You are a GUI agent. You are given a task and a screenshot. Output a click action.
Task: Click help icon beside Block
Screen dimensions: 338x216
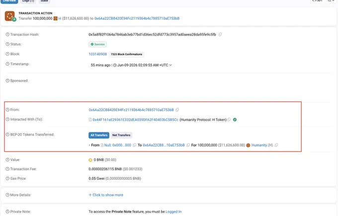point(7,54)
